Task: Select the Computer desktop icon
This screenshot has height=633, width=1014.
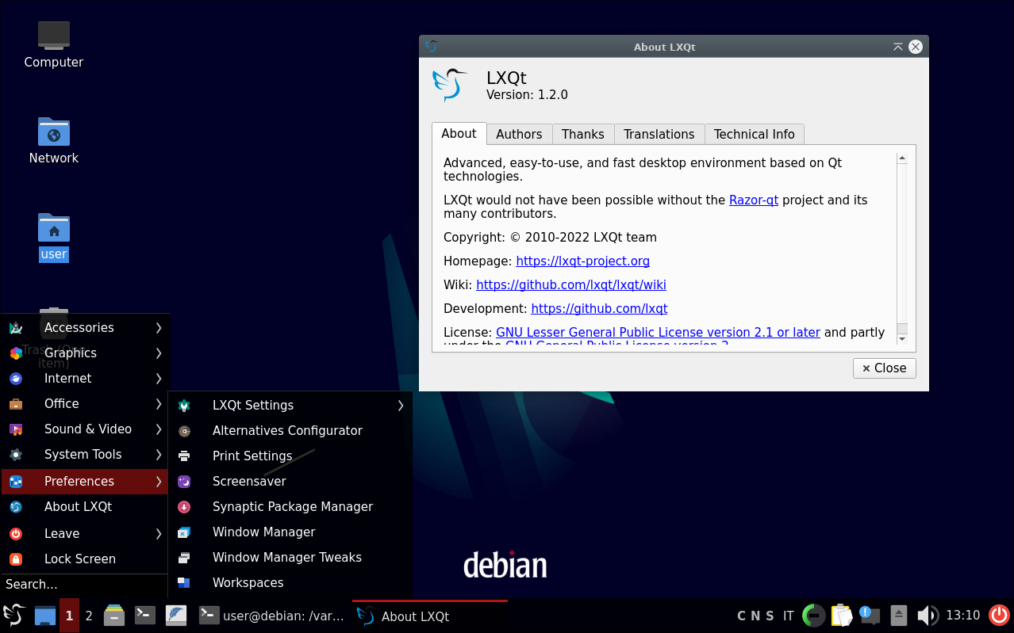Action: tap(54, 44)
